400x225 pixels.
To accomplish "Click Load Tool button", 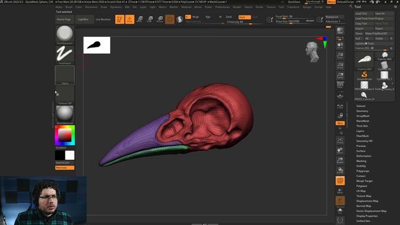I will pyautogui.click(x=364, y=13).
